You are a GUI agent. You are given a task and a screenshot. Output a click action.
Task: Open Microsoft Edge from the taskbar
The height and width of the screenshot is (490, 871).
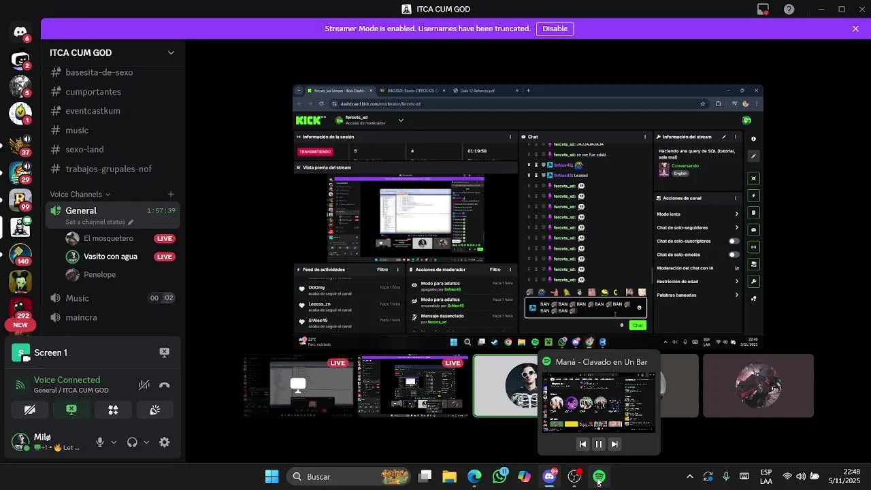click(x=474, y=476)
